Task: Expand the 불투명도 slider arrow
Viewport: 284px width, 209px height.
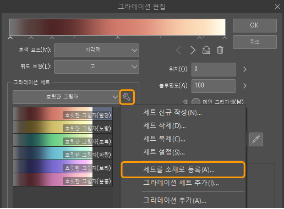Action: [x=245, y=86]
